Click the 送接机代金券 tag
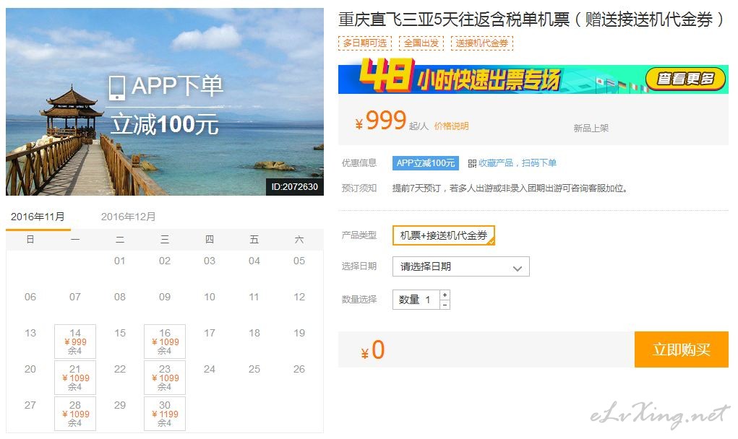 tap(482, 43)
